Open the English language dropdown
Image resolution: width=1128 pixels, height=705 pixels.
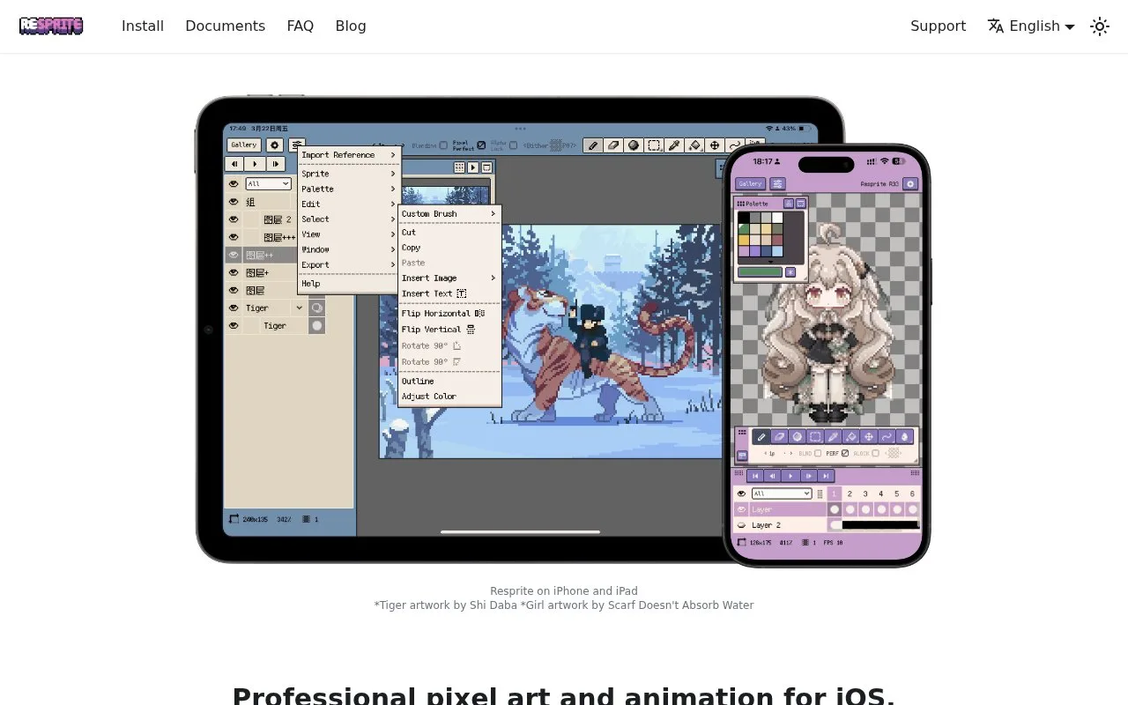(1031, 26)
